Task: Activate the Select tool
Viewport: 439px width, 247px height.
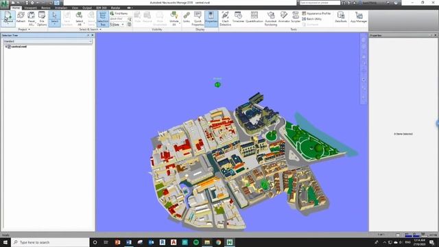Action: click(55, 19)
